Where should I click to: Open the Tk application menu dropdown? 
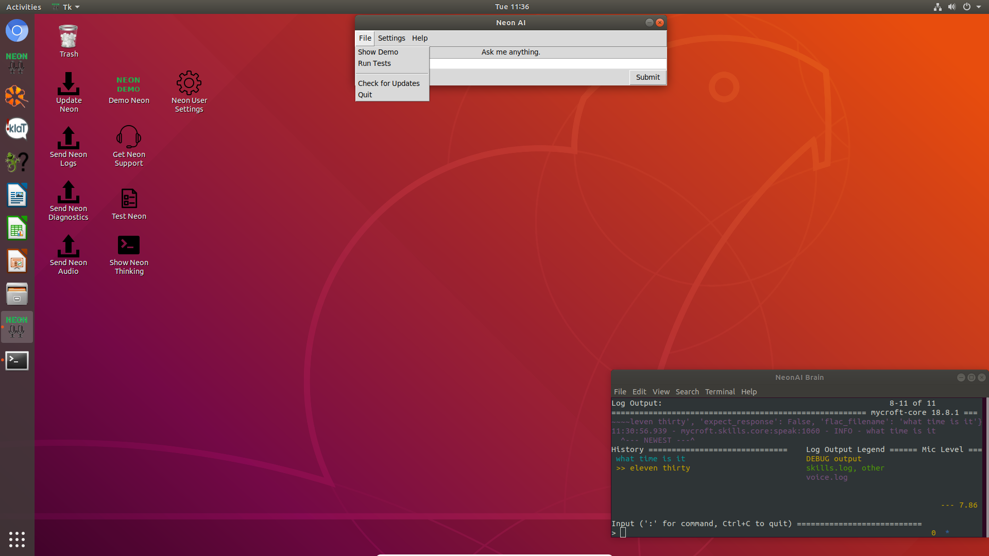(x=66, y=7)
